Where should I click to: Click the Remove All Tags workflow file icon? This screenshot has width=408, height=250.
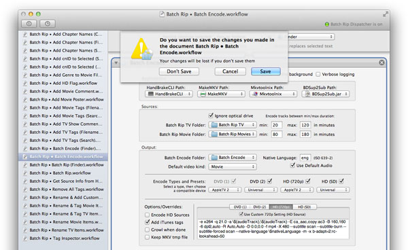coord(25,190)
